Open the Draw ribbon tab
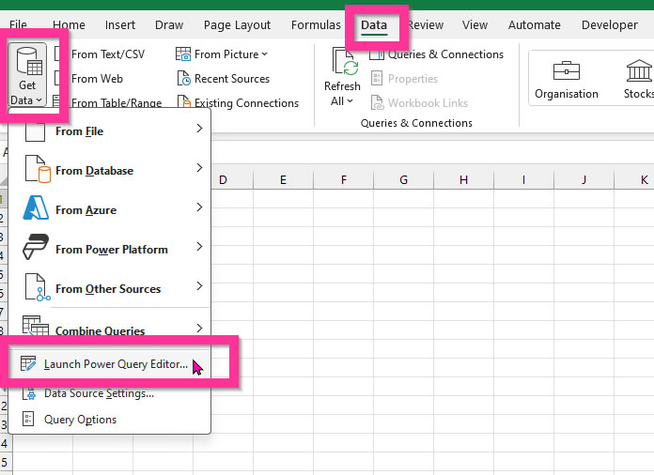The image size is (654, 475). point(169,25)
